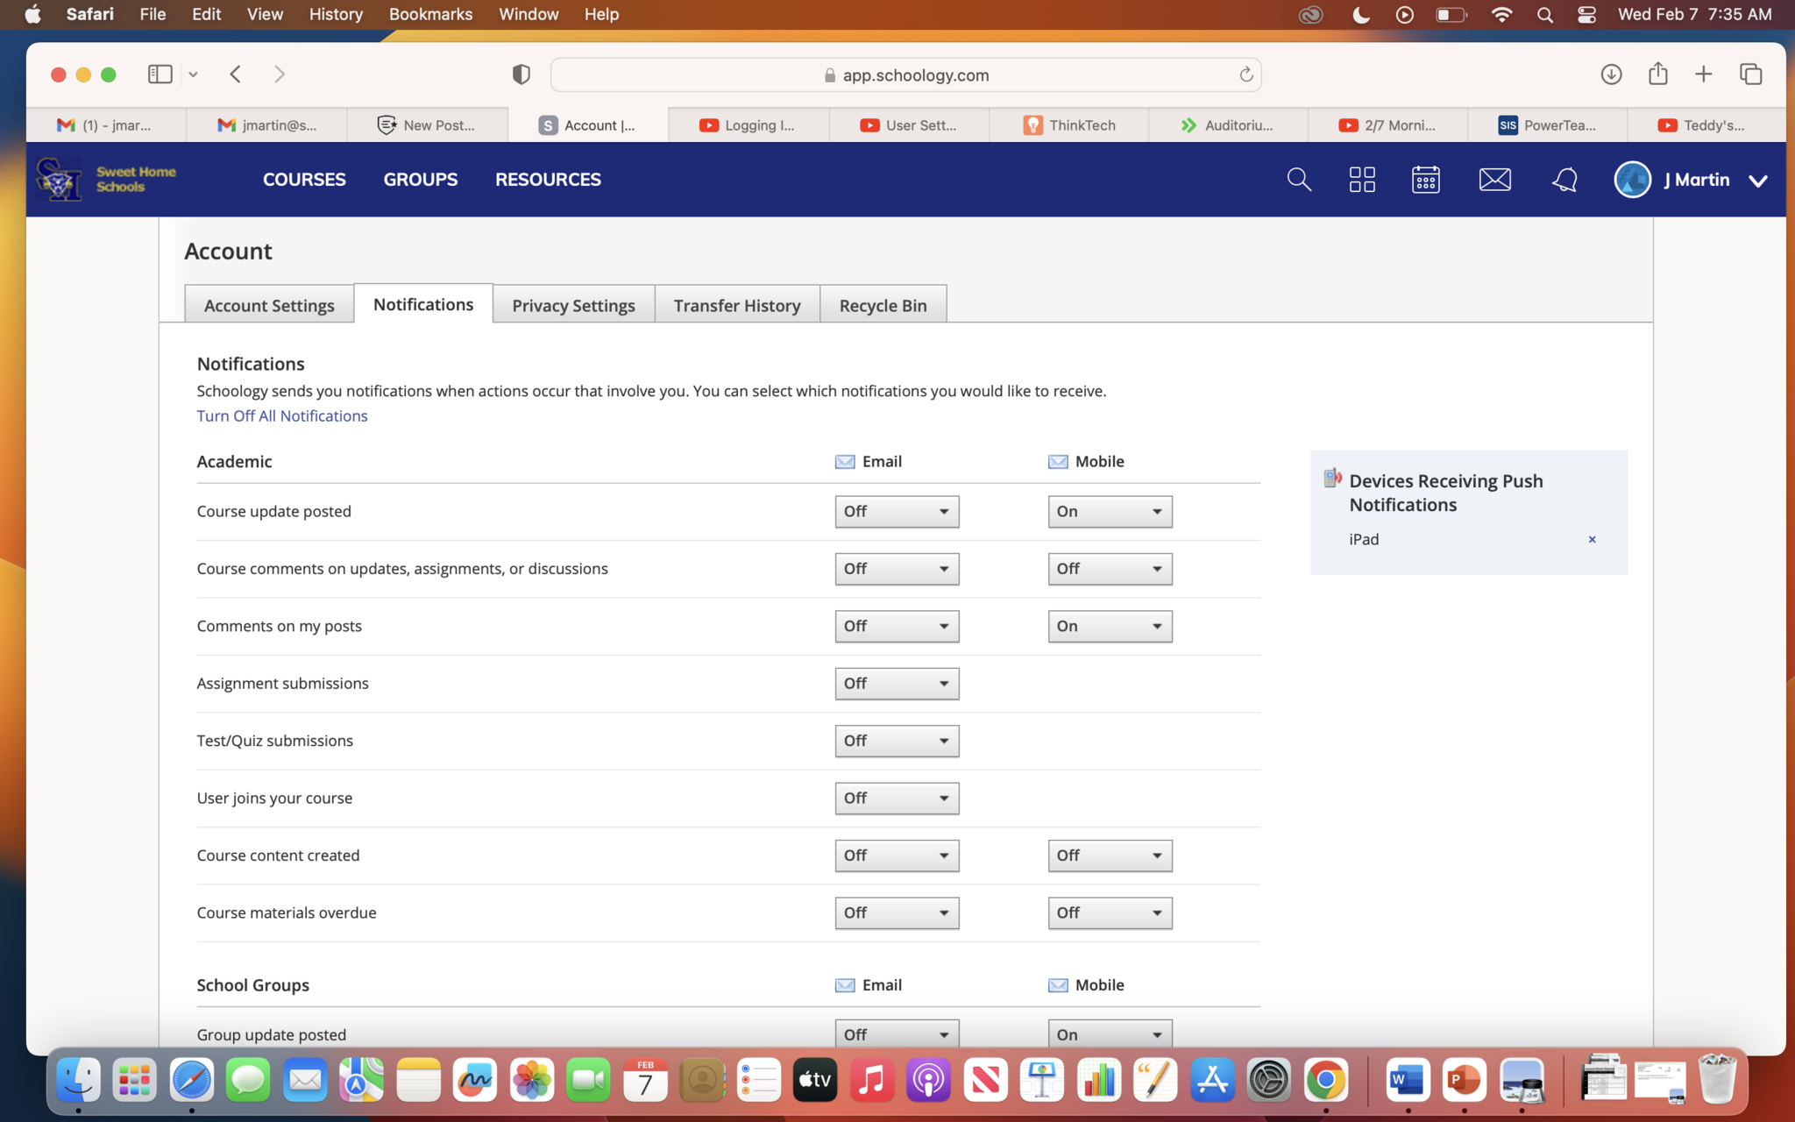The height and width of the screenshot is (1122, 1795).
Task: Click Safari's share icon
Action: coord(1657,75)
